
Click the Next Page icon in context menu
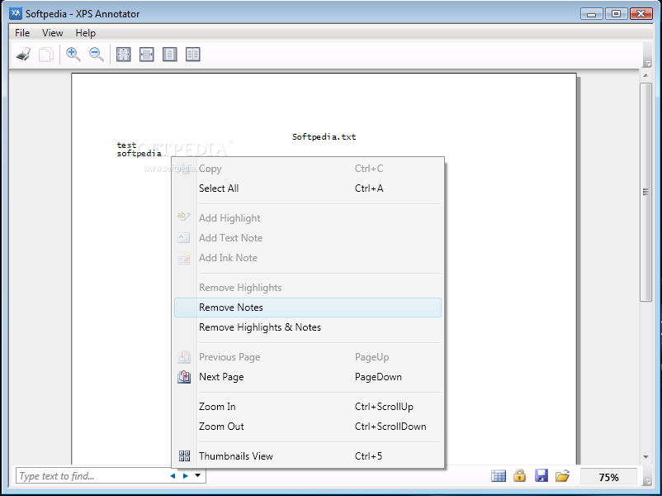coord(184,377)
